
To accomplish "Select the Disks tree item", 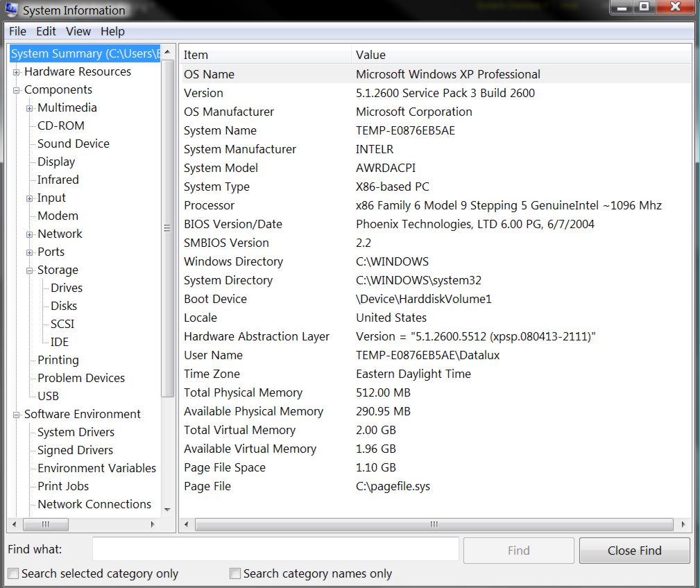I will click(x=64, y=306).
